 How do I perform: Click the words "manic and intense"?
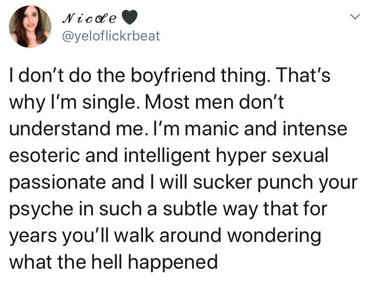point(266,128)
